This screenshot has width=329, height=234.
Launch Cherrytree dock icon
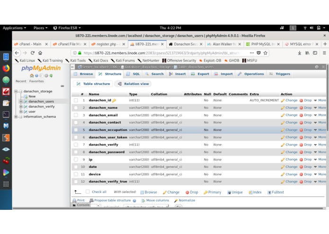pyautogui.click(x=6, y=161)
